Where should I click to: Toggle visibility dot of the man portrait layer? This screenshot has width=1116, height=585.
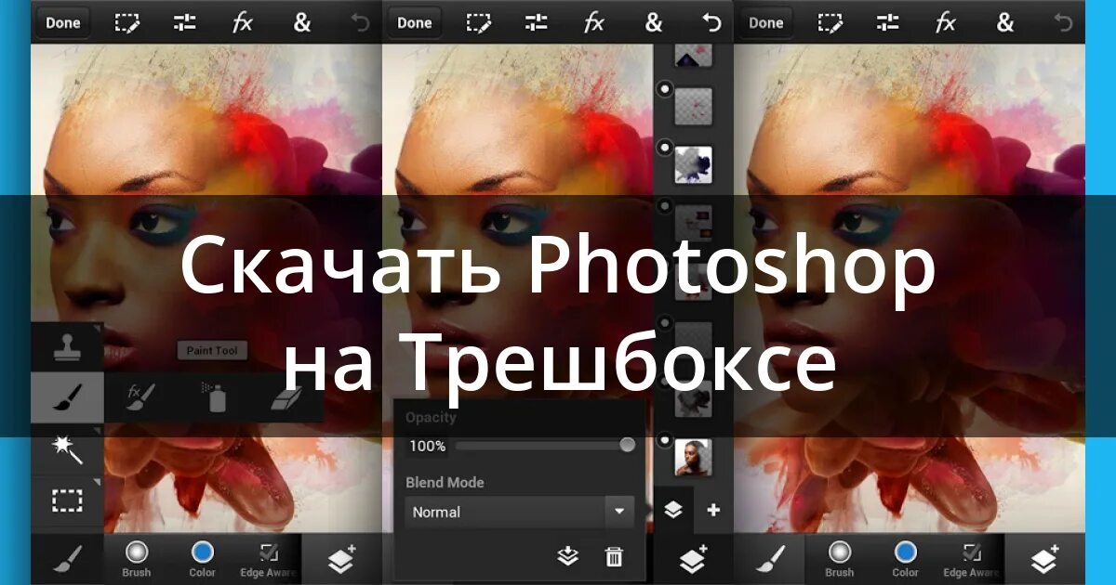(665, 439)
